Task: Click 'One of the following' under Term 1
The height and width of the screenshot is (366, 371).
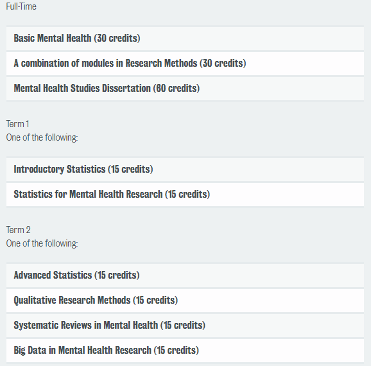Action: (x=42, y=137)
